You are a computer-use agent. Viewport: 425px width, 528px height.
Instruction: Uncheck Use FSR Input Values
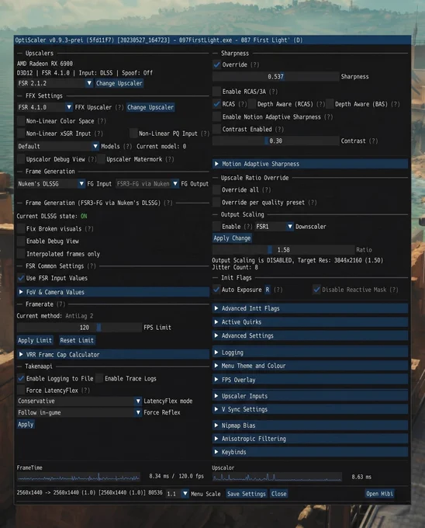(21, 278)
